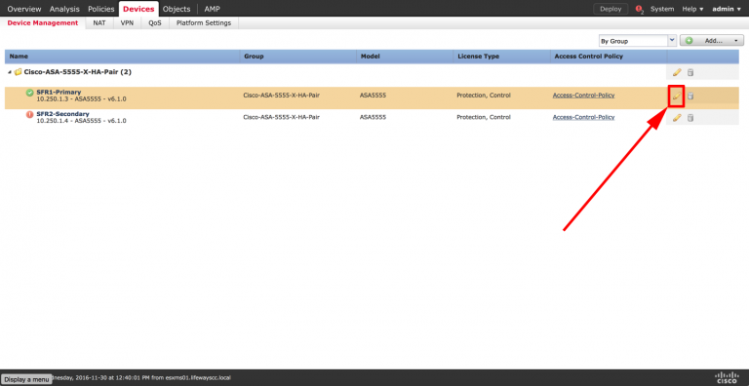Open the Help menu

[x=692, y=9]
